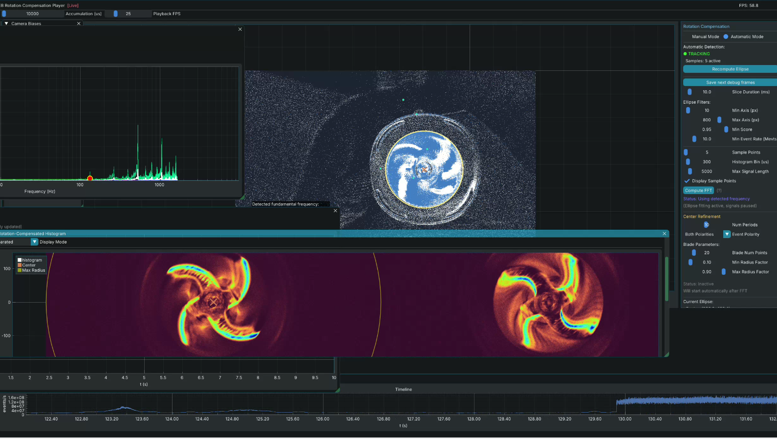Click the Max Radius legend swatch

(x=20, y=270)
